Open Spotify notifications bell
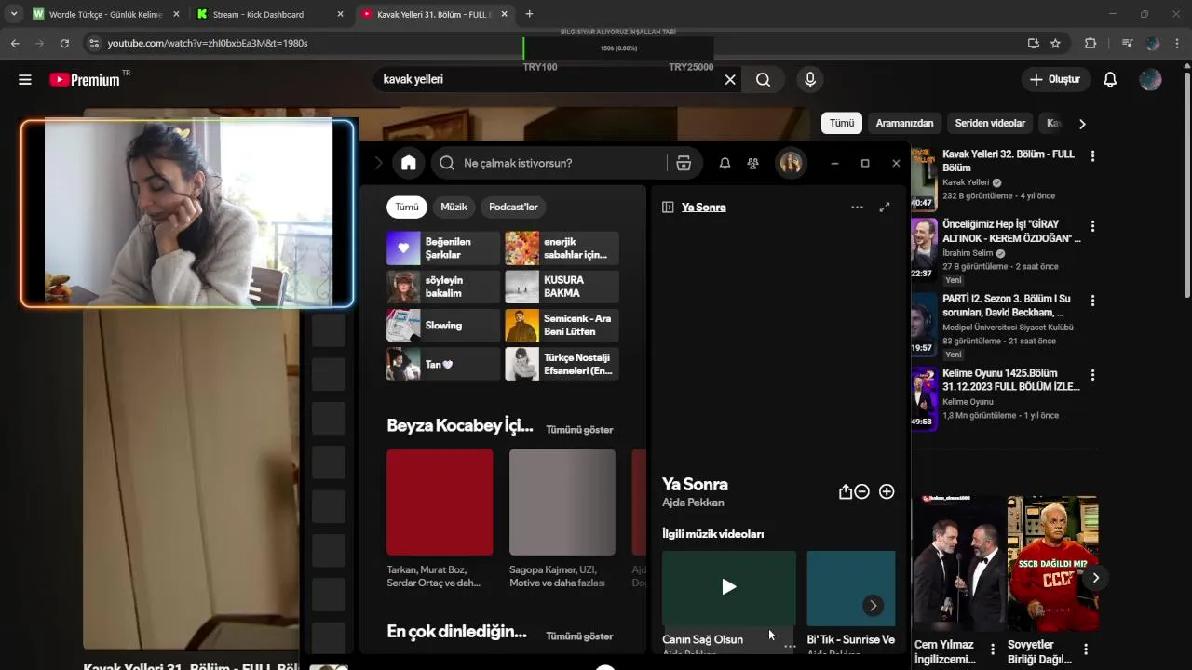 tap(725, 163)
